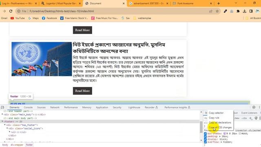Open the tab search chevron
This screenshot has height=147, width=261.
click(x=236, y=3)
